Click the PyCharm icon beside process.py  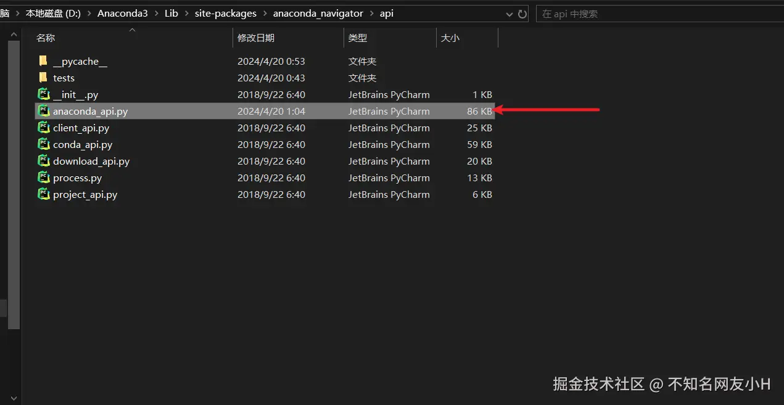click(43, 178)
